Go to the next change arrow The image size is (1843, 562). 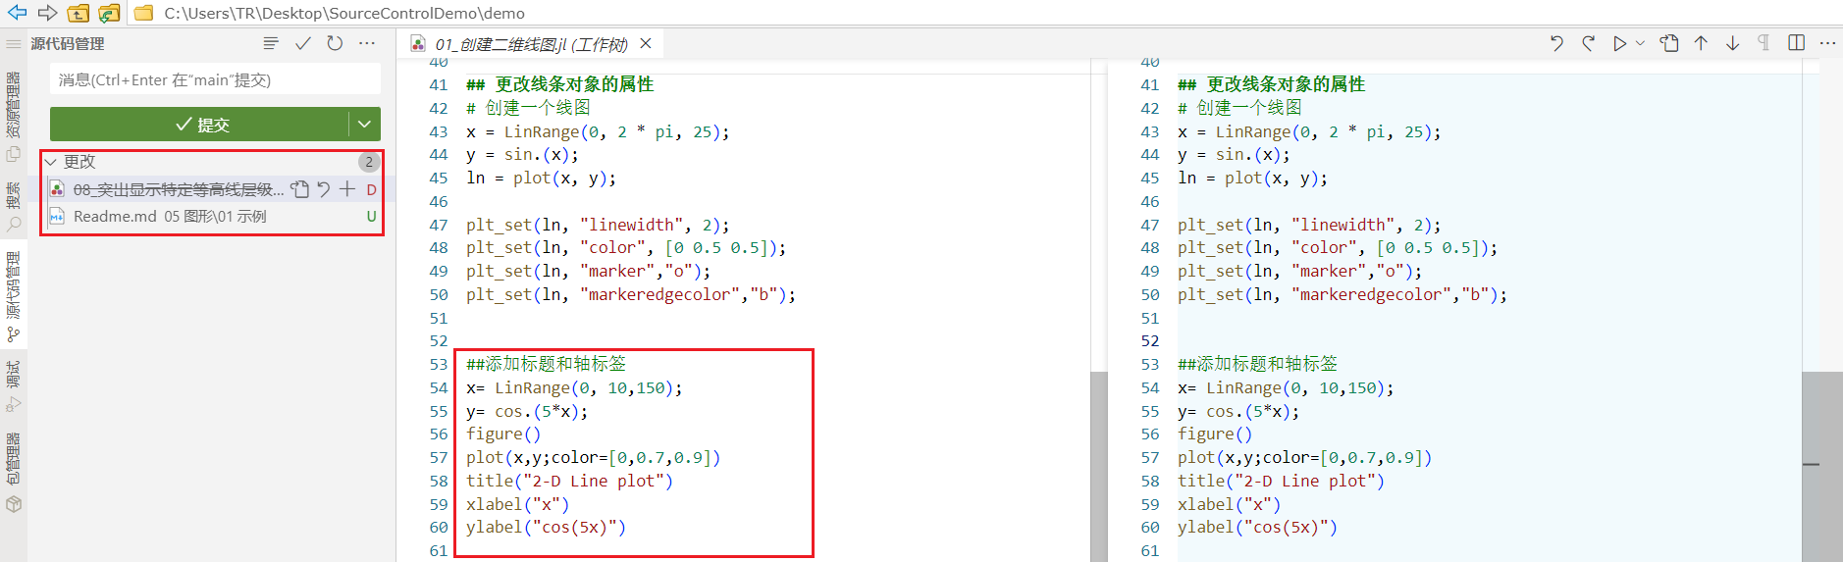1732,43
